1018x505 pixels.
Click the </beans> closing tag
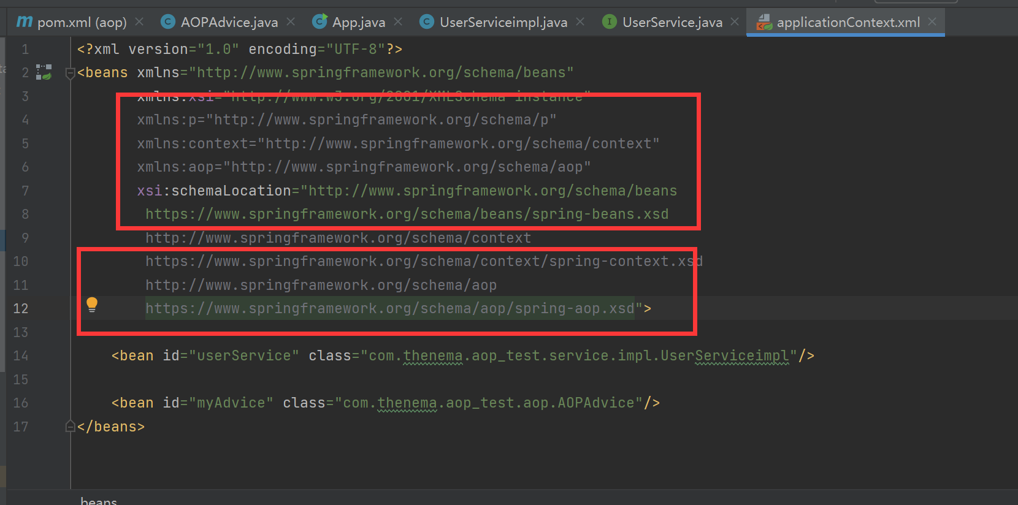pos(111,427)
